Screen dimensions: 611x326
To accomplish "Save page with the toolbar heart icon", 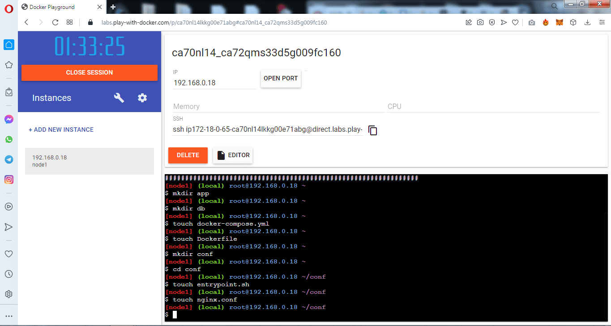I will (x=515, y=22).
